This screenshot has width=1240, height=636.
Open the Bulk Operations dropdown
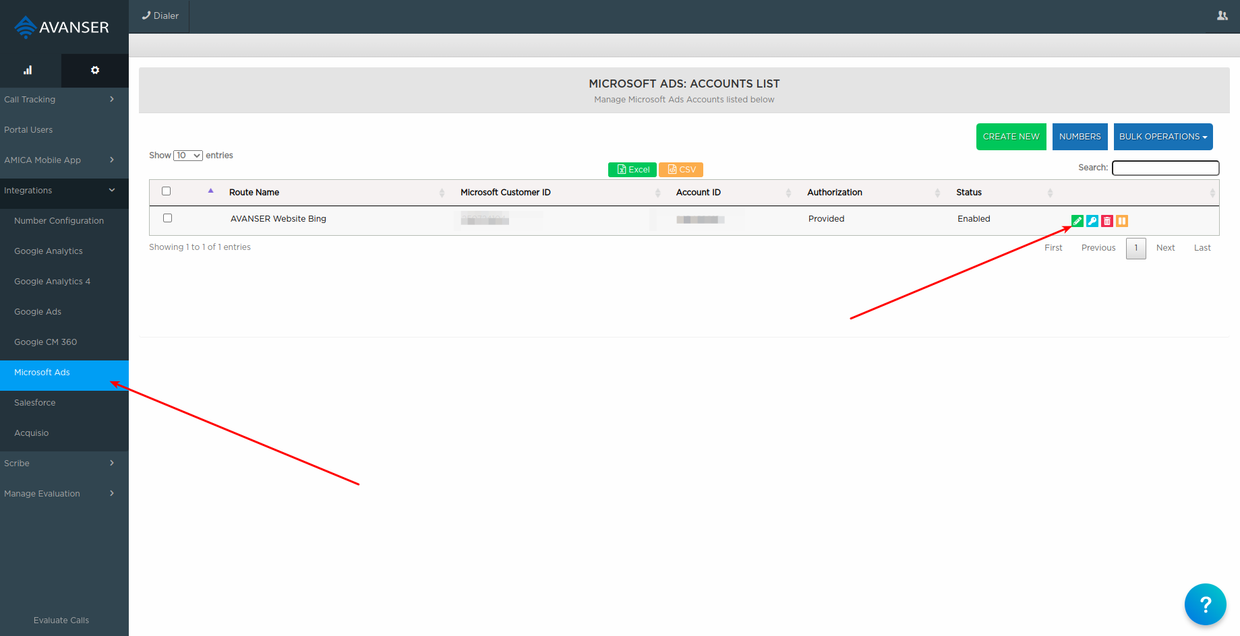click(1163, 137)
